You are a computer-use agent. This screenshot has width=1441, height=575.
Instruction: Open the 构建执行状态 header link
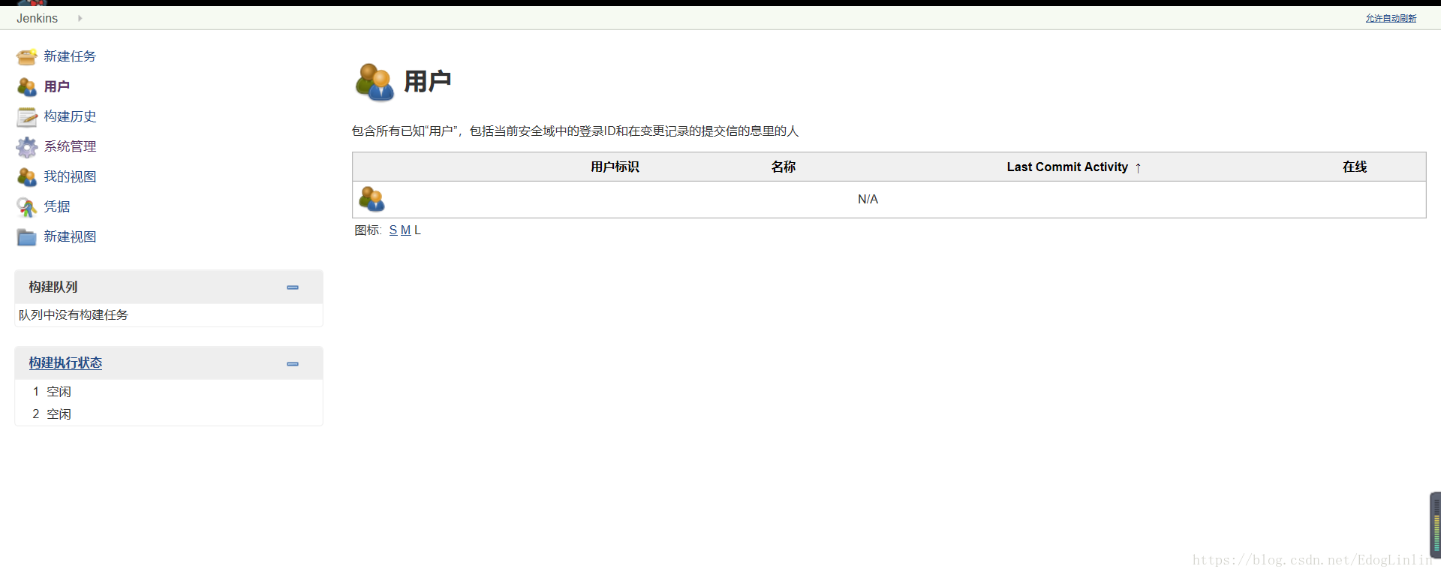tap(65, 363)
